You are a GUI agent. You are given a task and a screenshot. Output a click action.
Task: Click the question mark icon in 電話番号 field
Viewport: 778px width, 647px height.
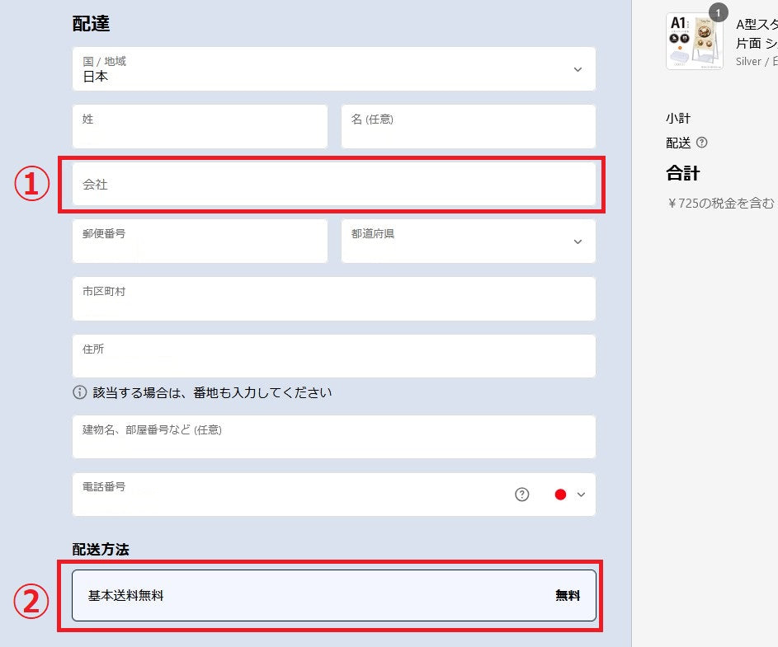(521, 495)
